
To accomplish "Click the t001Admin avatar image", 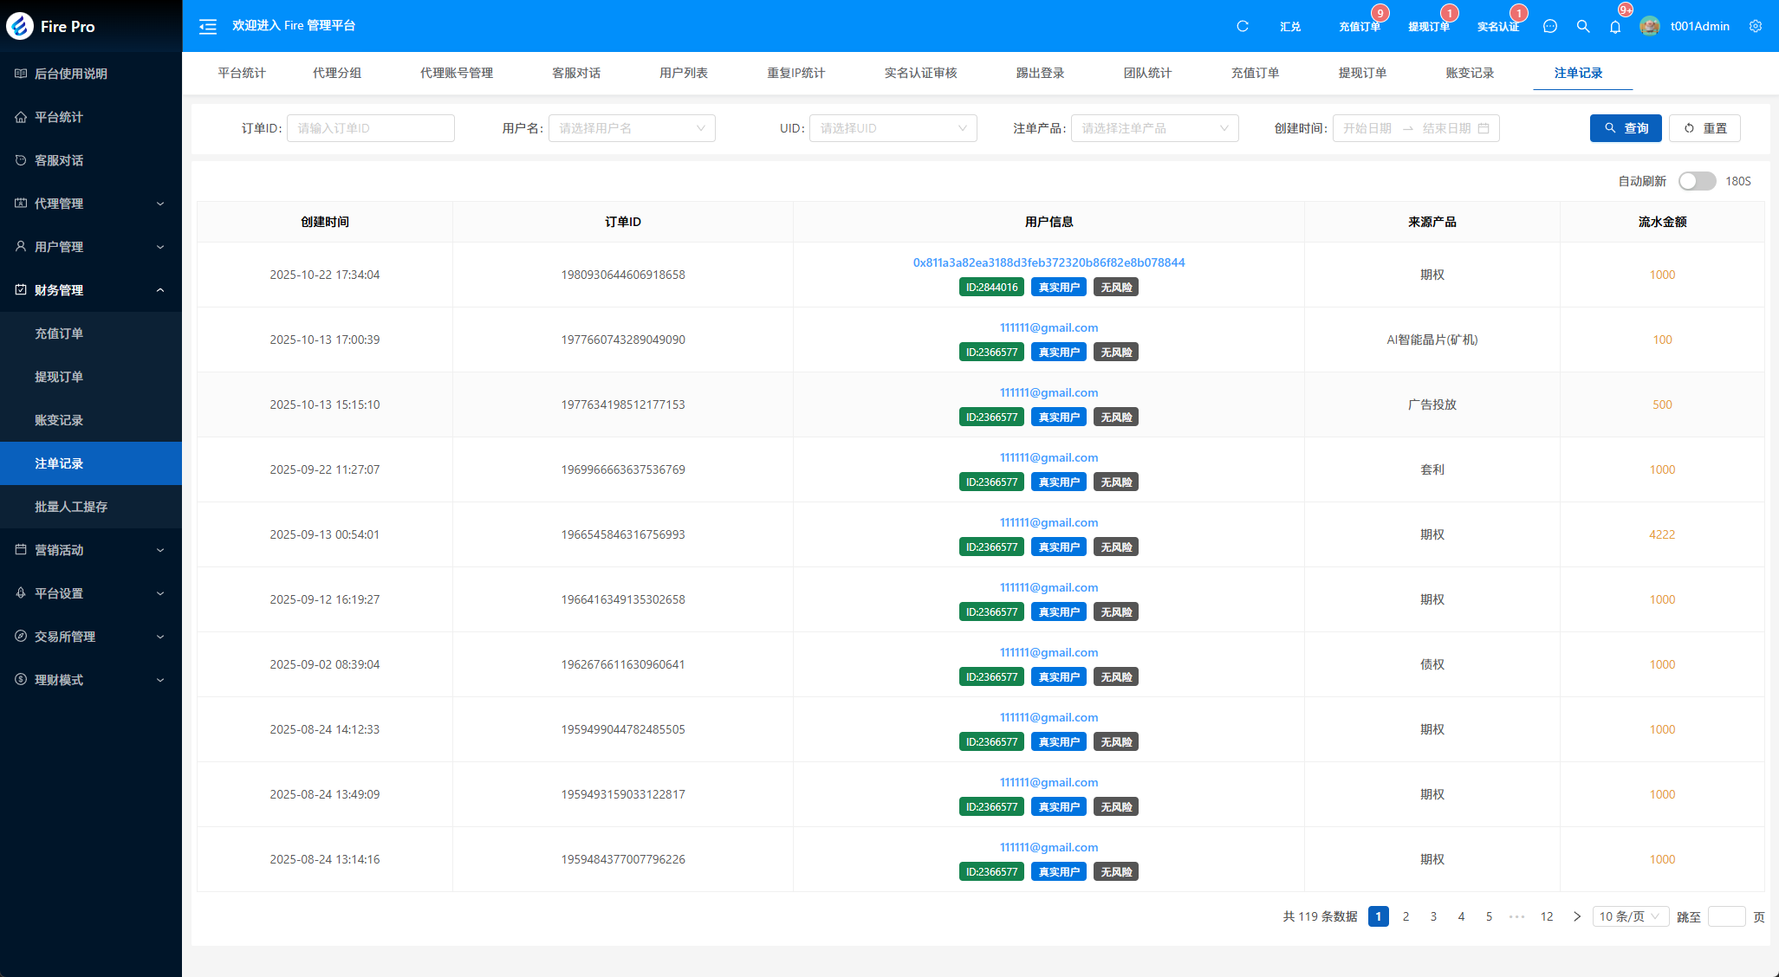I will pyautogui.click(x=1650, y=27).
